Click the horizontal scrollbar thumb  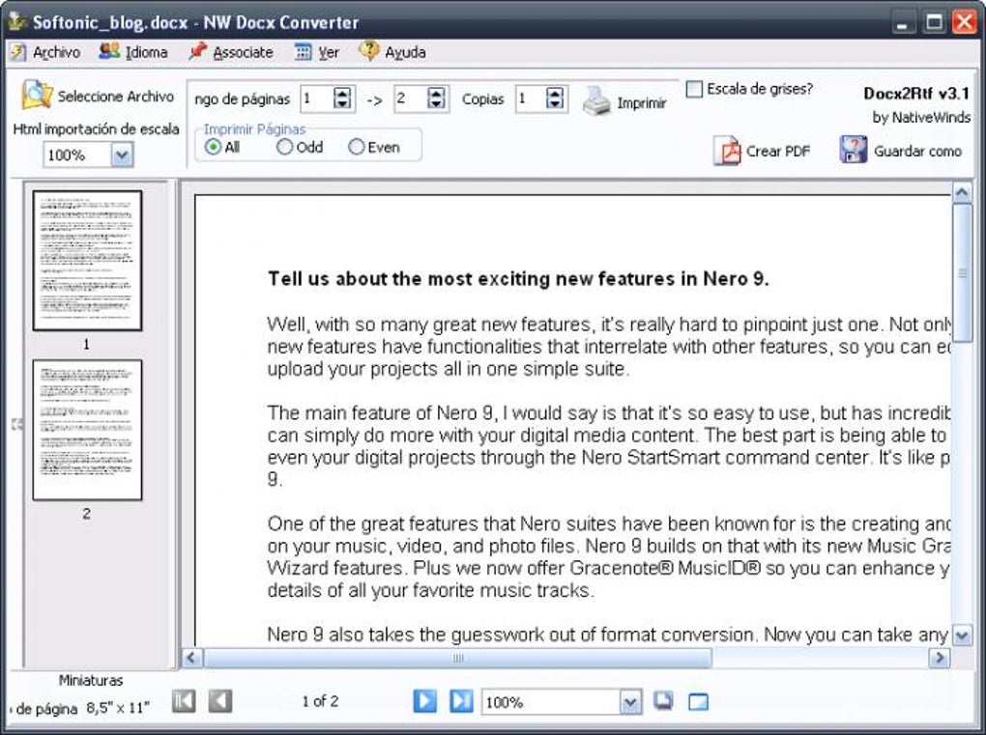pyautogui.click(x=458, y=658)
